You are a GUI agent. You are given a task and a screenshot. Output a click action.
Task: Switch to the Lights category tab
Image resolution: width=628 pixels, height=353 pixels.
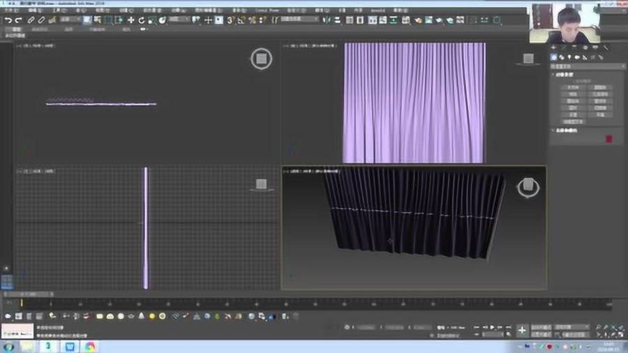569,57
